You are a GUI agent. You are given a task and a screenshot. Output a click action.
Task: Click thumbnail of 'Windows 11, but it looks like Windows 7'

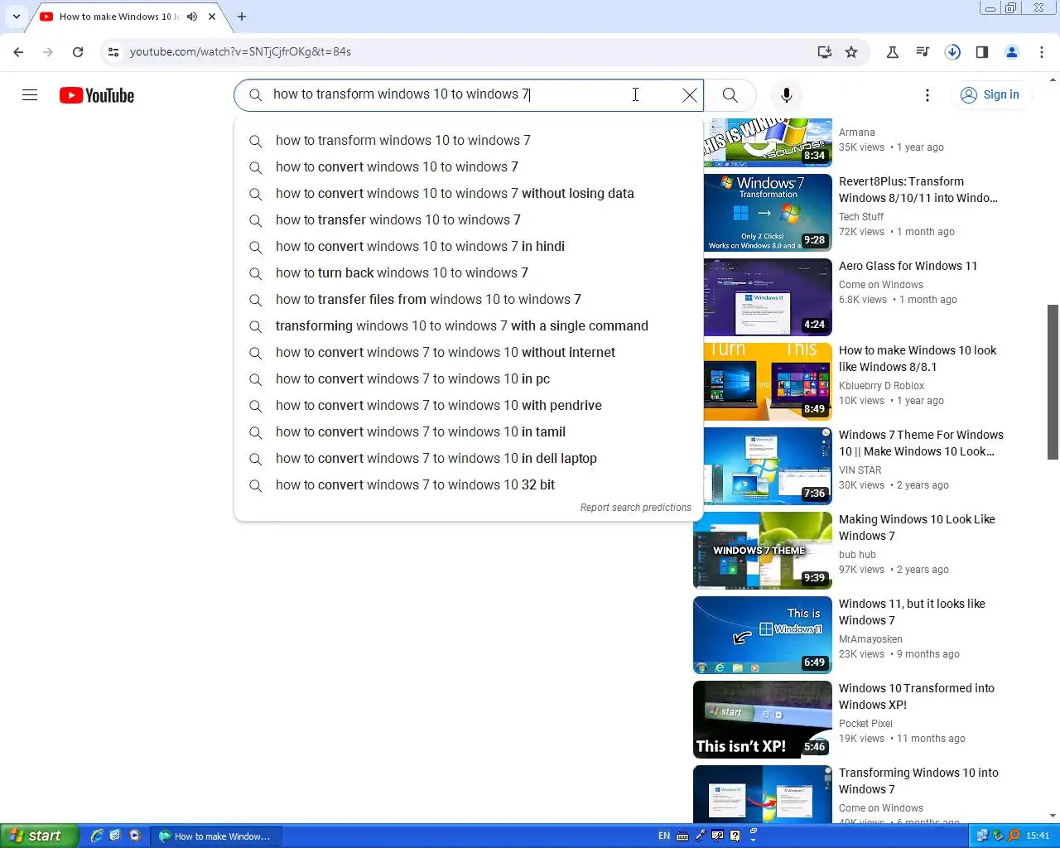click(x=763, y=635)
